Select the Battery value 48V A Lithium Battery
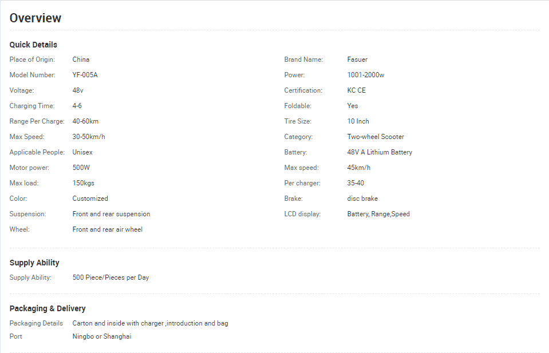Screen dimensions: 549x353 (380, 152)
